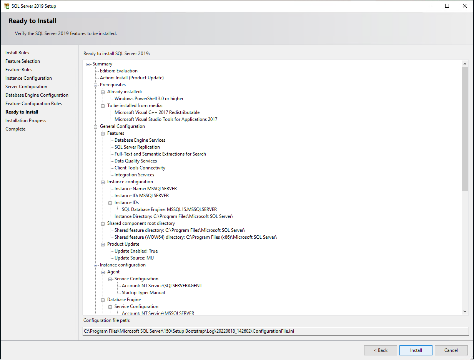Collapse the Summary root node

tap(88, 64)
